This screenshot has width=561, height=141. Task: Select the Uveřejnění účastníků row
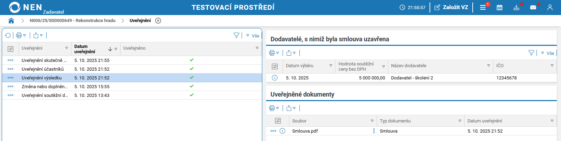click(43, 69)
